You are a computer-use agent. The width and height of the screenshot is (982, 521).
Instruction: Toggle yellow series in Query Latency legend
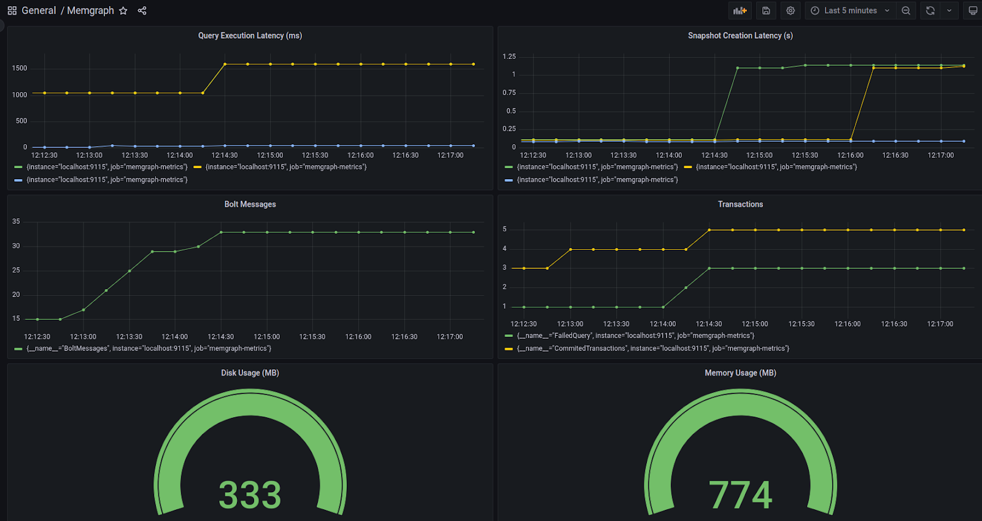coord(286,167)
